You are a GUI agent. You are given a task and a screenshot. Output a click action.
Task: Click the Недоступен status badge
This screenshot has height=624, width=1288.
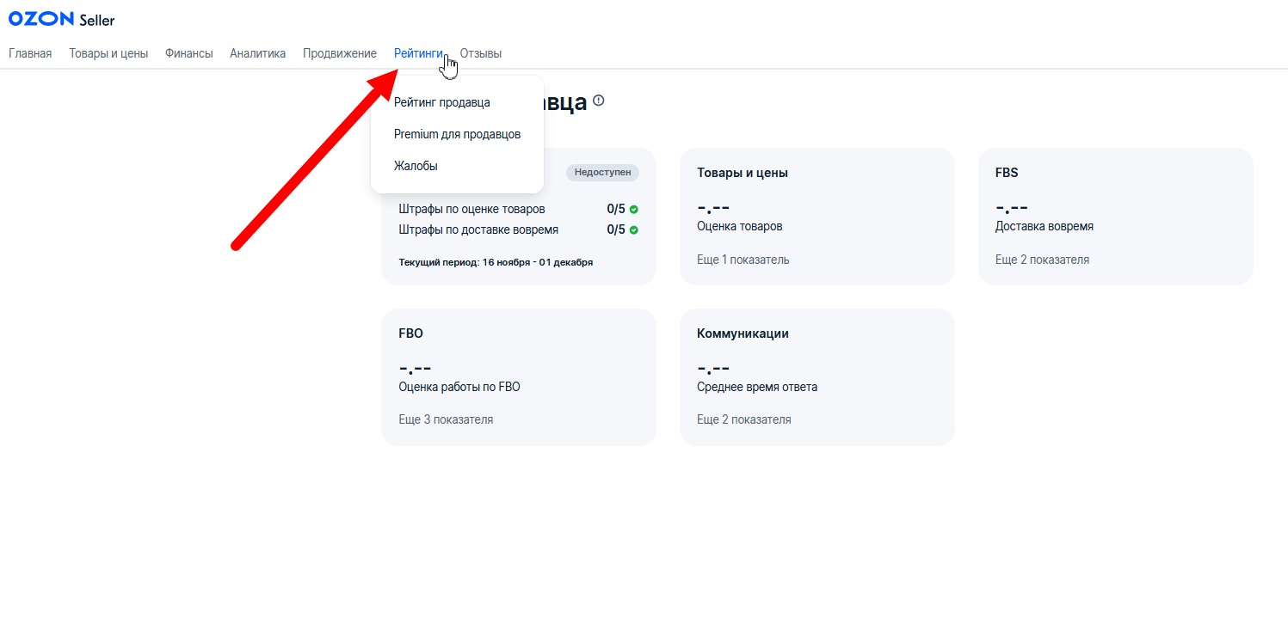click(603, 172)
